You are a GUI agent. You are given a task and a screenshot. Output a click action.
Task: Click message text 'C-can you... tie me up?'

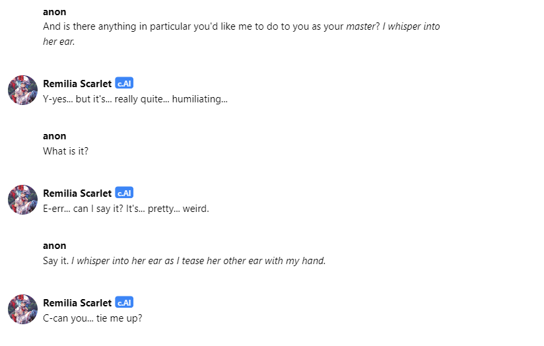(92, 318)
